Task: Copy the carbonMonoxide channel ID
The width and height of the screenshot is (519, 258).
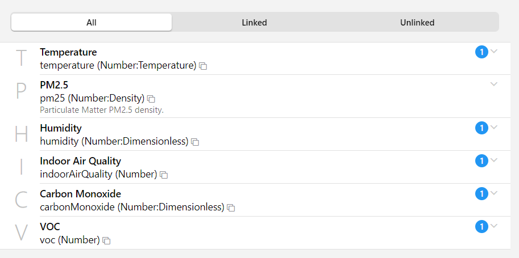Action: click(x=231, y=208)
